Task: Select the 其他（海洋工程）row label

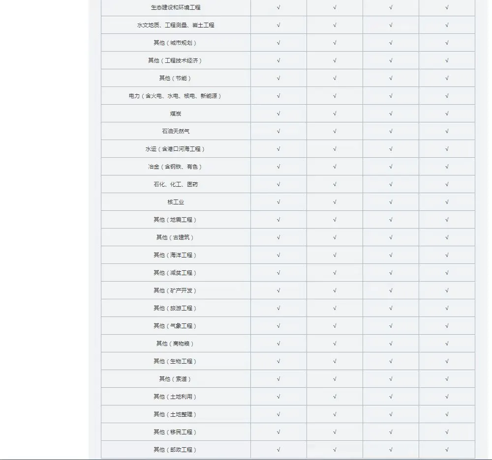Action: pos(176,255)
